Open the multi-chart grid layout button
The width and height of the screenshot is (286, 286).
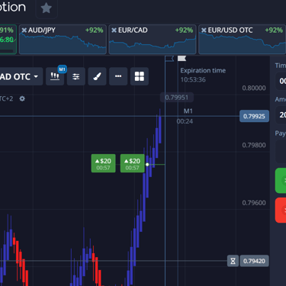(x=140, y=76)
